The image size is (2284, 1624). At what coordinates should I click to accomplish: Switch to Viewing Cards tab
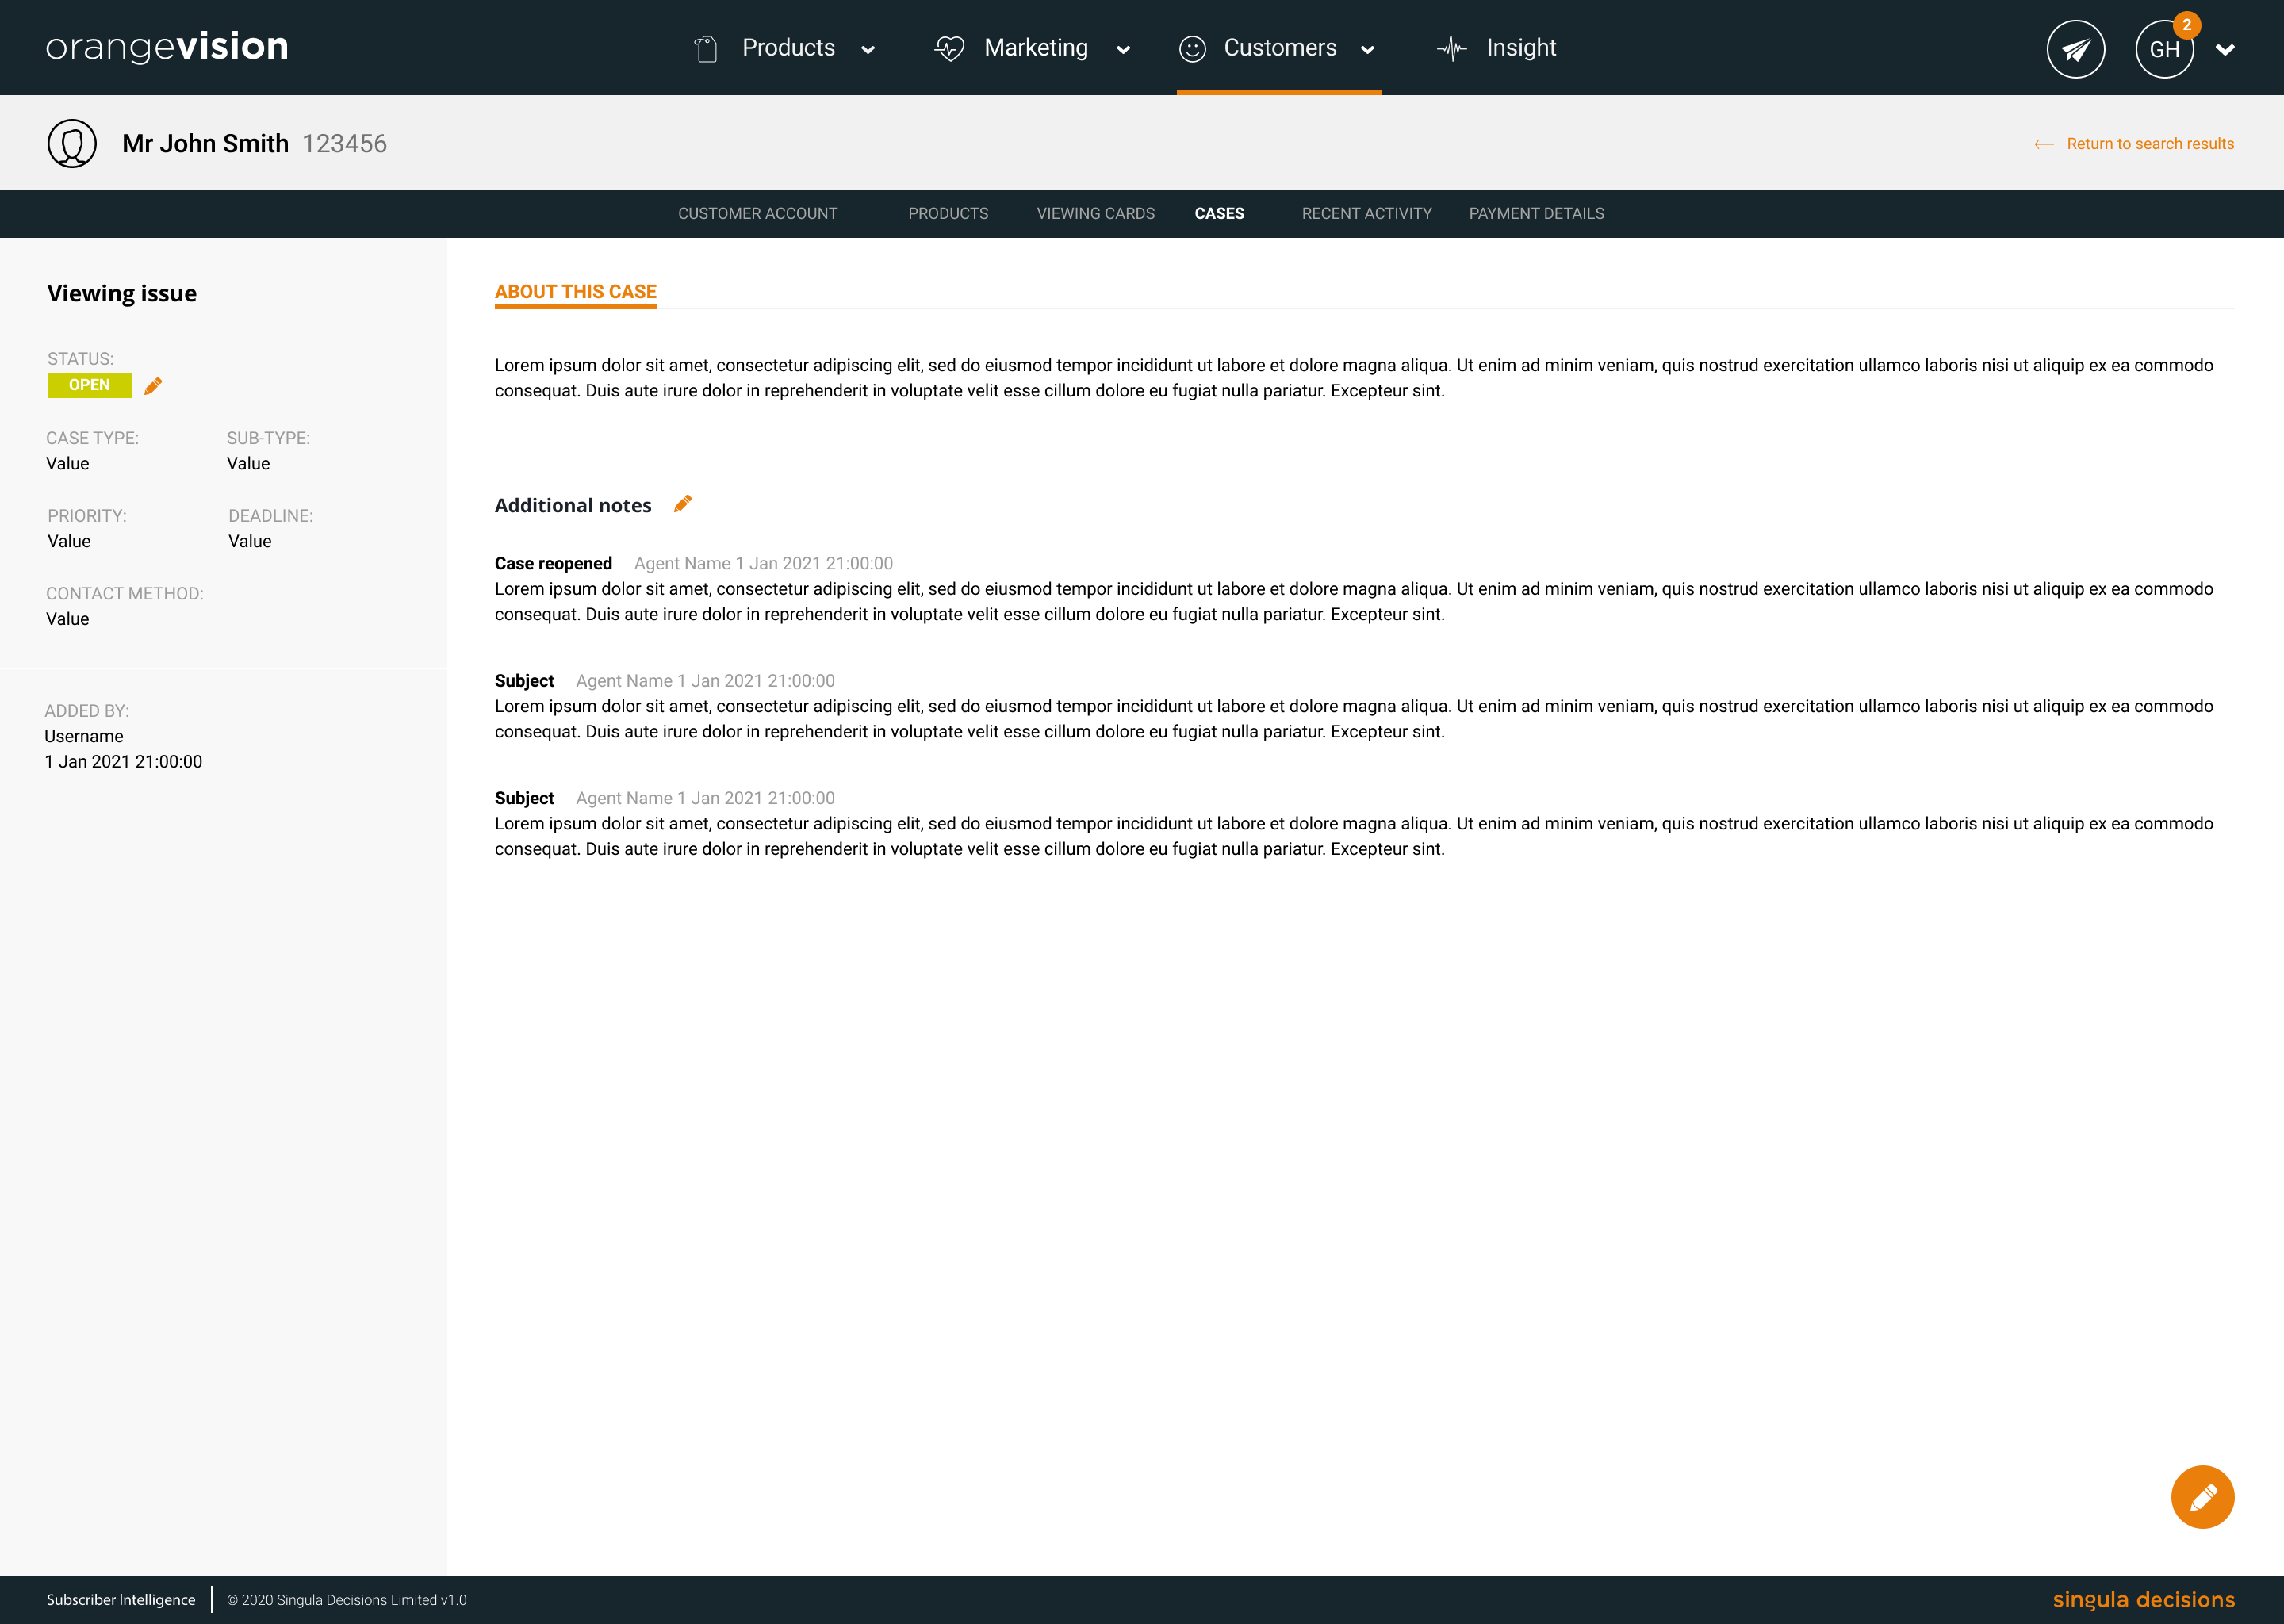pos(1095,214)
